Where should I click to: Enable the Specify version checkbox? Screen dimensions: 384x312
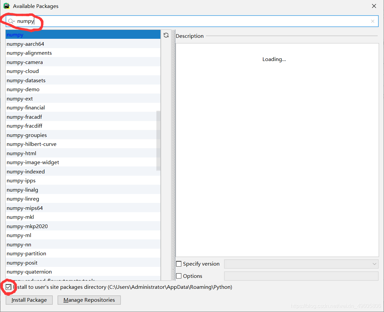coord(179,264)
